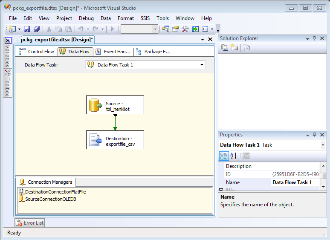Click Solution Explorer Properties icon
330x240 pixels.
225,48
